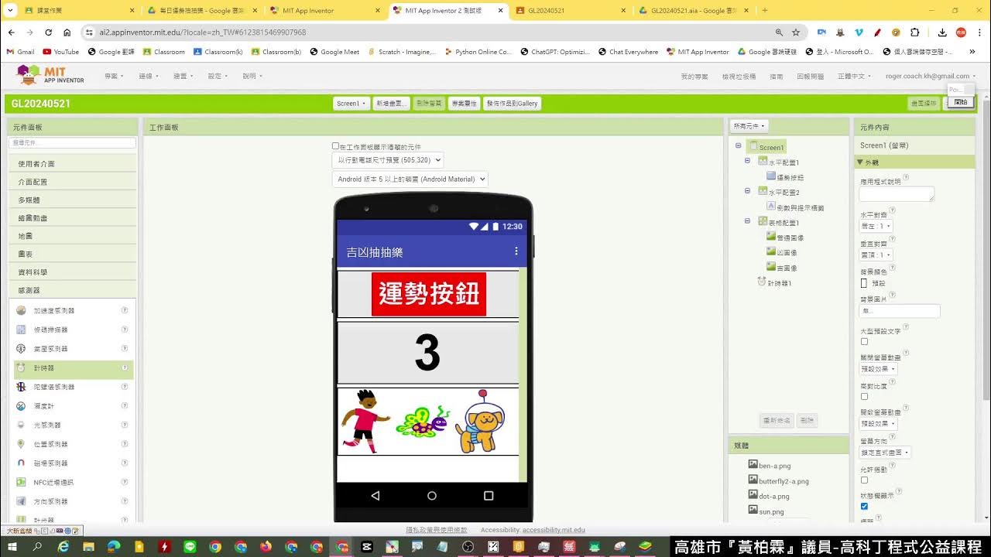
Task: Collapse the Screen1 node in the tree
Action: (739, 146)
